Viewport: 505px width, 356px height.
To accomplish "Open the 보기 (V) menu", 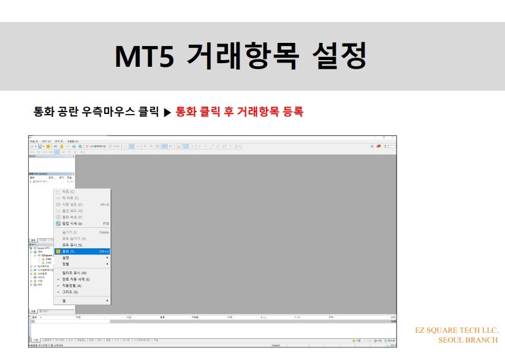I will (x=47, y=142).
